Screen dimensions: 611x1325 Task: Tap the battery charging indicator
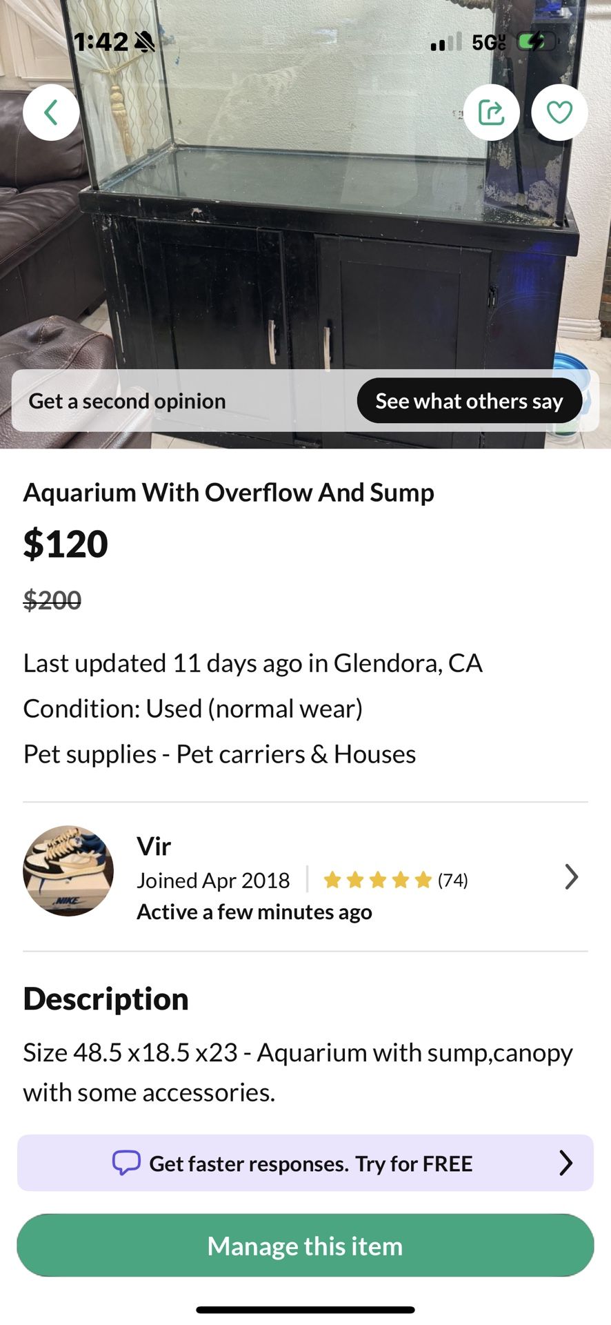tap(536, 42)
